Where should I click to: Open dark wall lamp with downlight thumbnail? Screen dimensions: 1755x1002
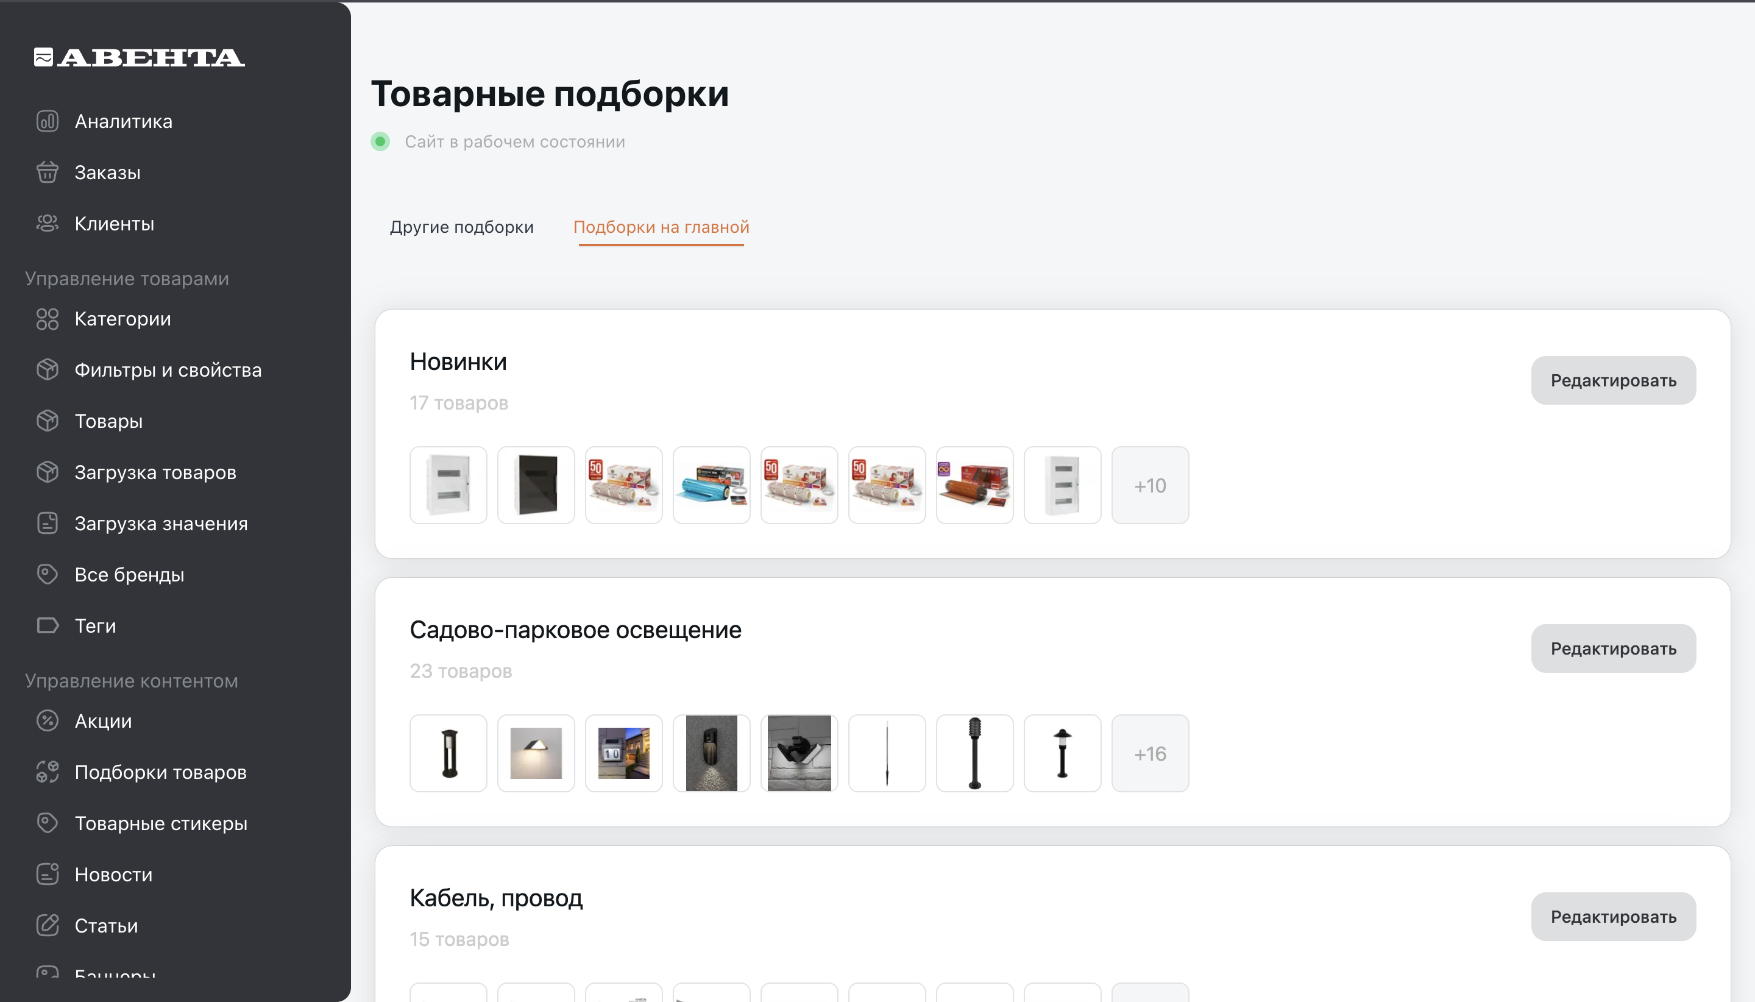point(711,753)
